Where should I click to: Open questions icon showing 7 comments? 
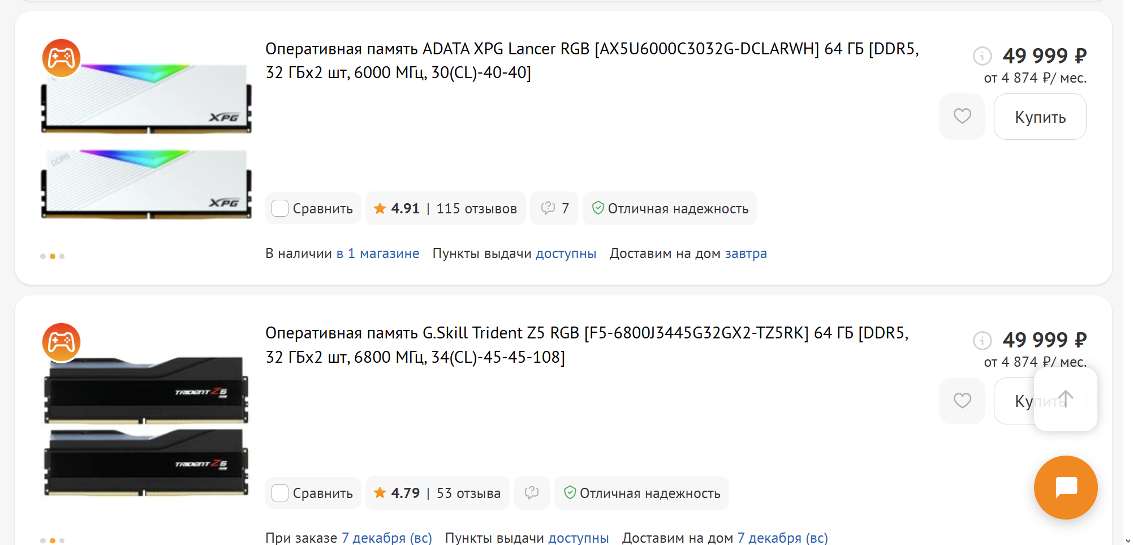[x=554, y=208]
